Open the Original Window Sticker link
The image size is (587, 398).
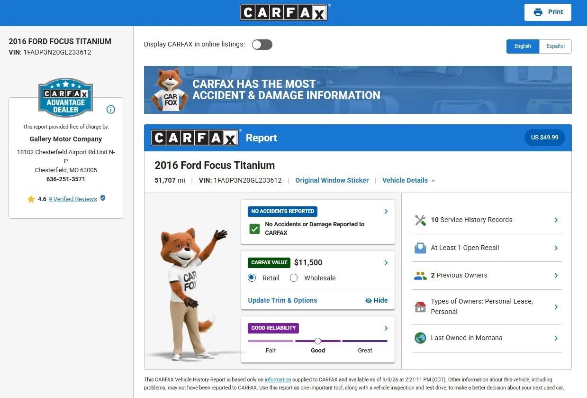pos(332,180)
